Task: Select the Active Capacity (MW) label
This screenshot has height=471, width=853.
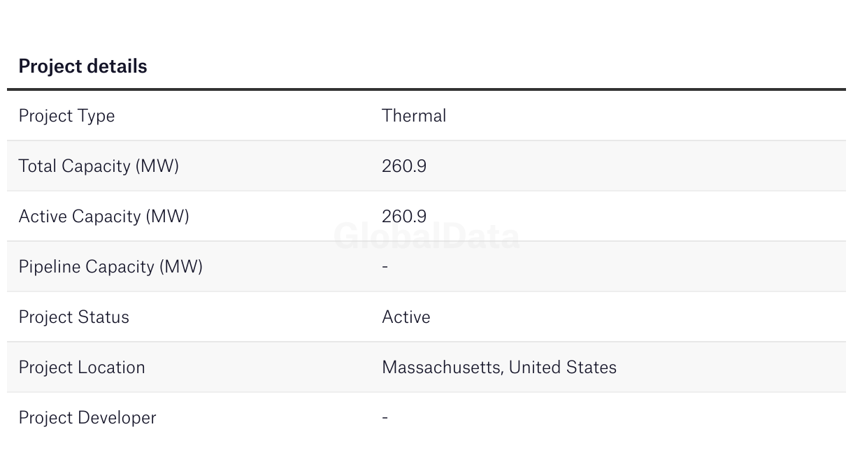Action: coord(104,217)
